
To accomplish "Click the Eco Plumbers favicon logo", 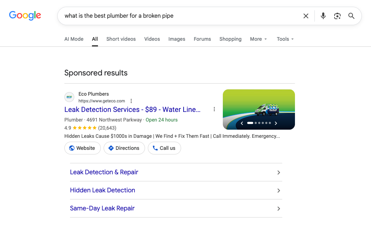I will tap(69, 97).
